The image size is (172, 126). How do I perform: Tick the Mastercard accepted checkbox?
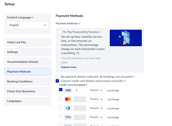click(61, 98)
